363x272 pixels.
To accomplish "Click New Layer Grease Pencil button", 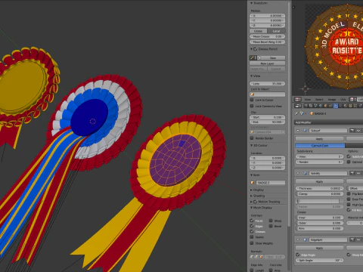I will pos(268,63).
